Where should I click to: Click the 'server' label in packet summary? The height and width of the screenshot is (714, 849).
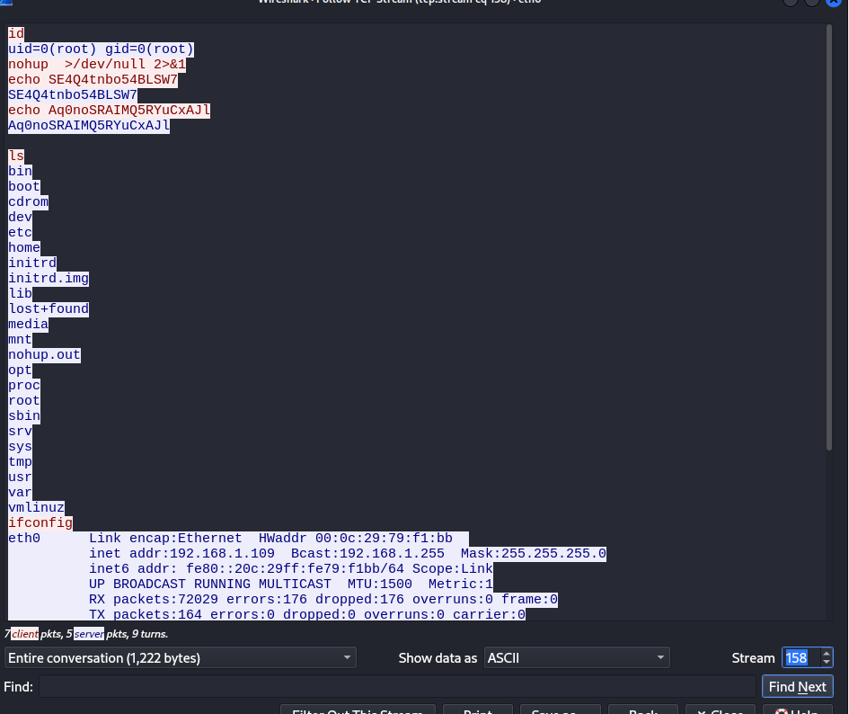coord(89,634)
